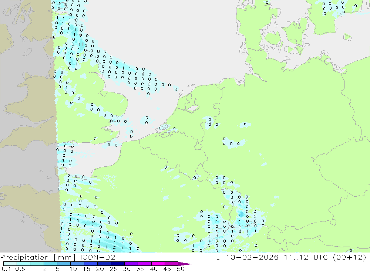Click the 5–10 mm legend color swatch
The height and width of the screenshot is (271, 370).
click(64, 264)
